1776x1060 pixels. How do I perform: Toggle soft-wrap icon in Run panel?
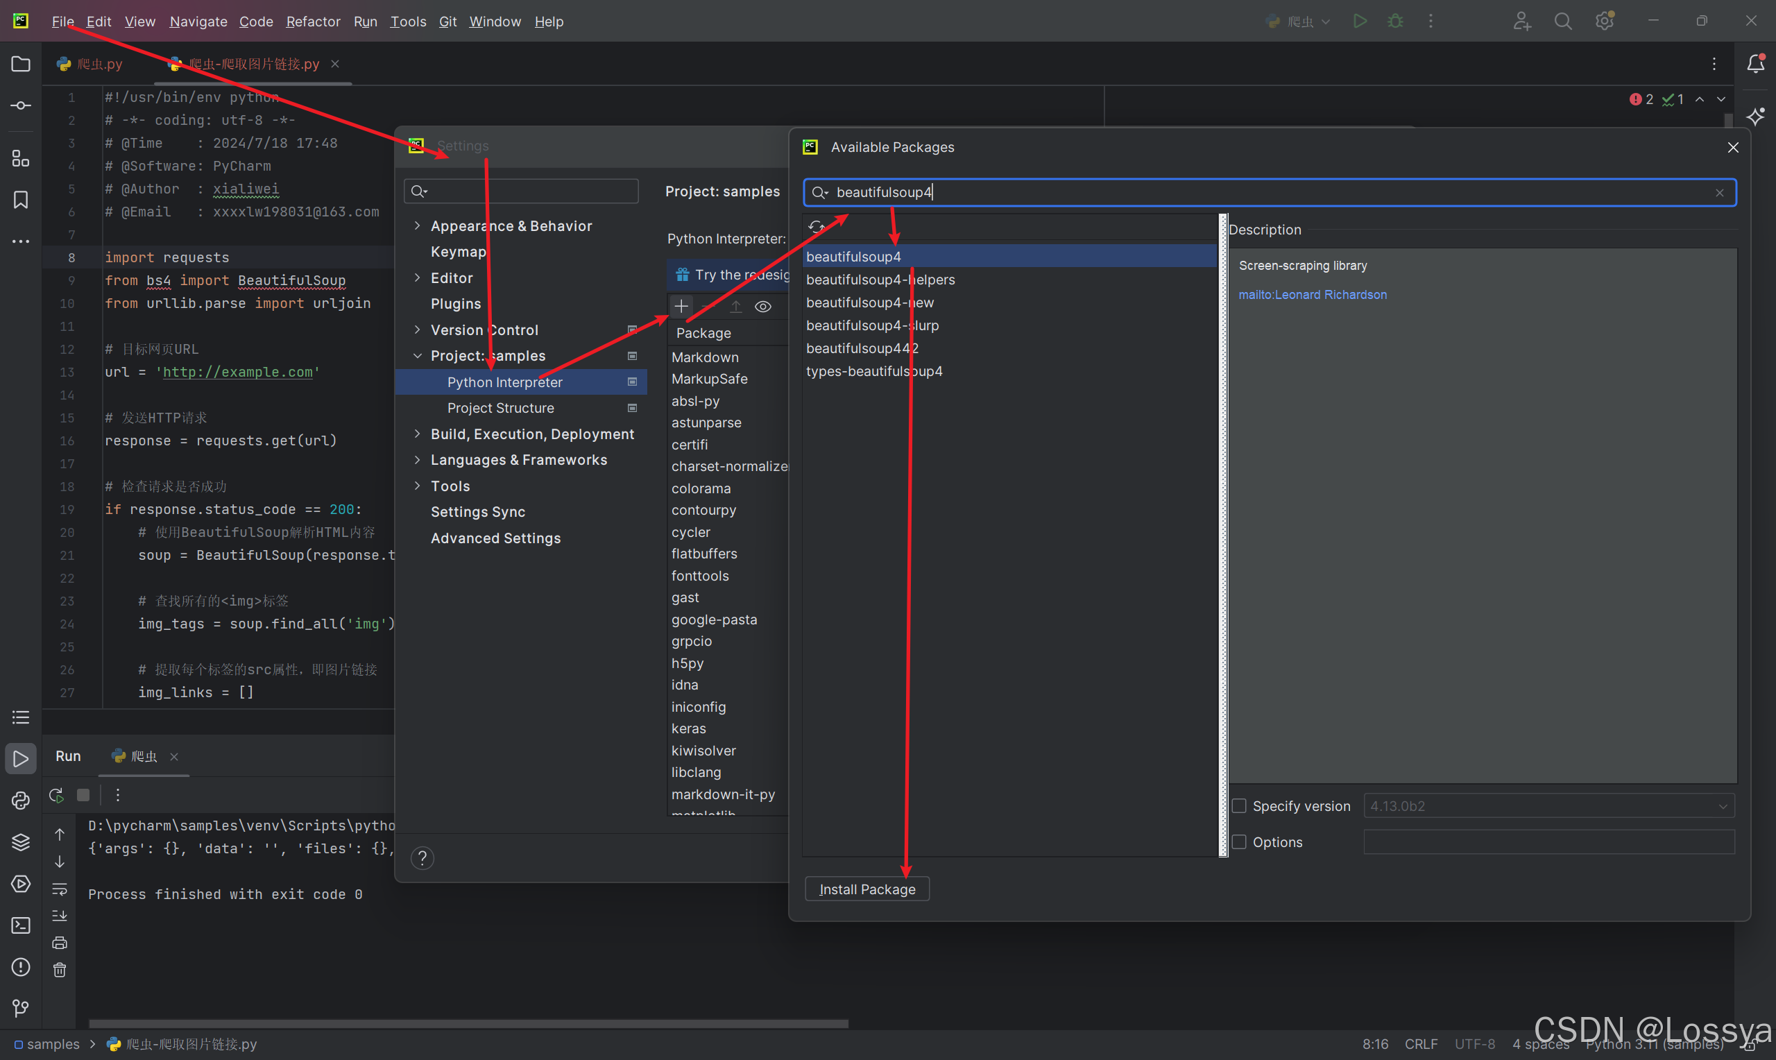pos(59,889)
